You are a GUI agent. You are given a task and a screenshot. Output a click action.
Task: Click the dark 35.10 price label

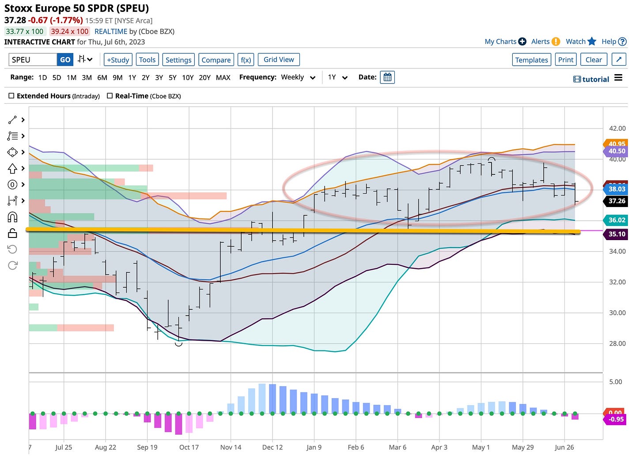(616, 234)
